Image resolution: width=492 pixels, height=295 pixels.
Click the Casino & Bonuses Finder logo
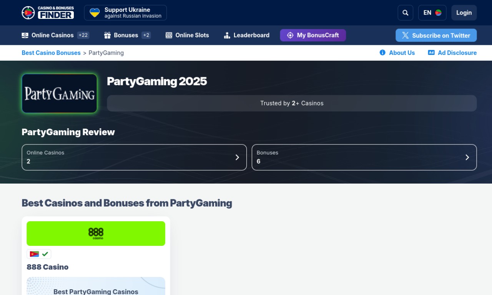tap(48, 13)
